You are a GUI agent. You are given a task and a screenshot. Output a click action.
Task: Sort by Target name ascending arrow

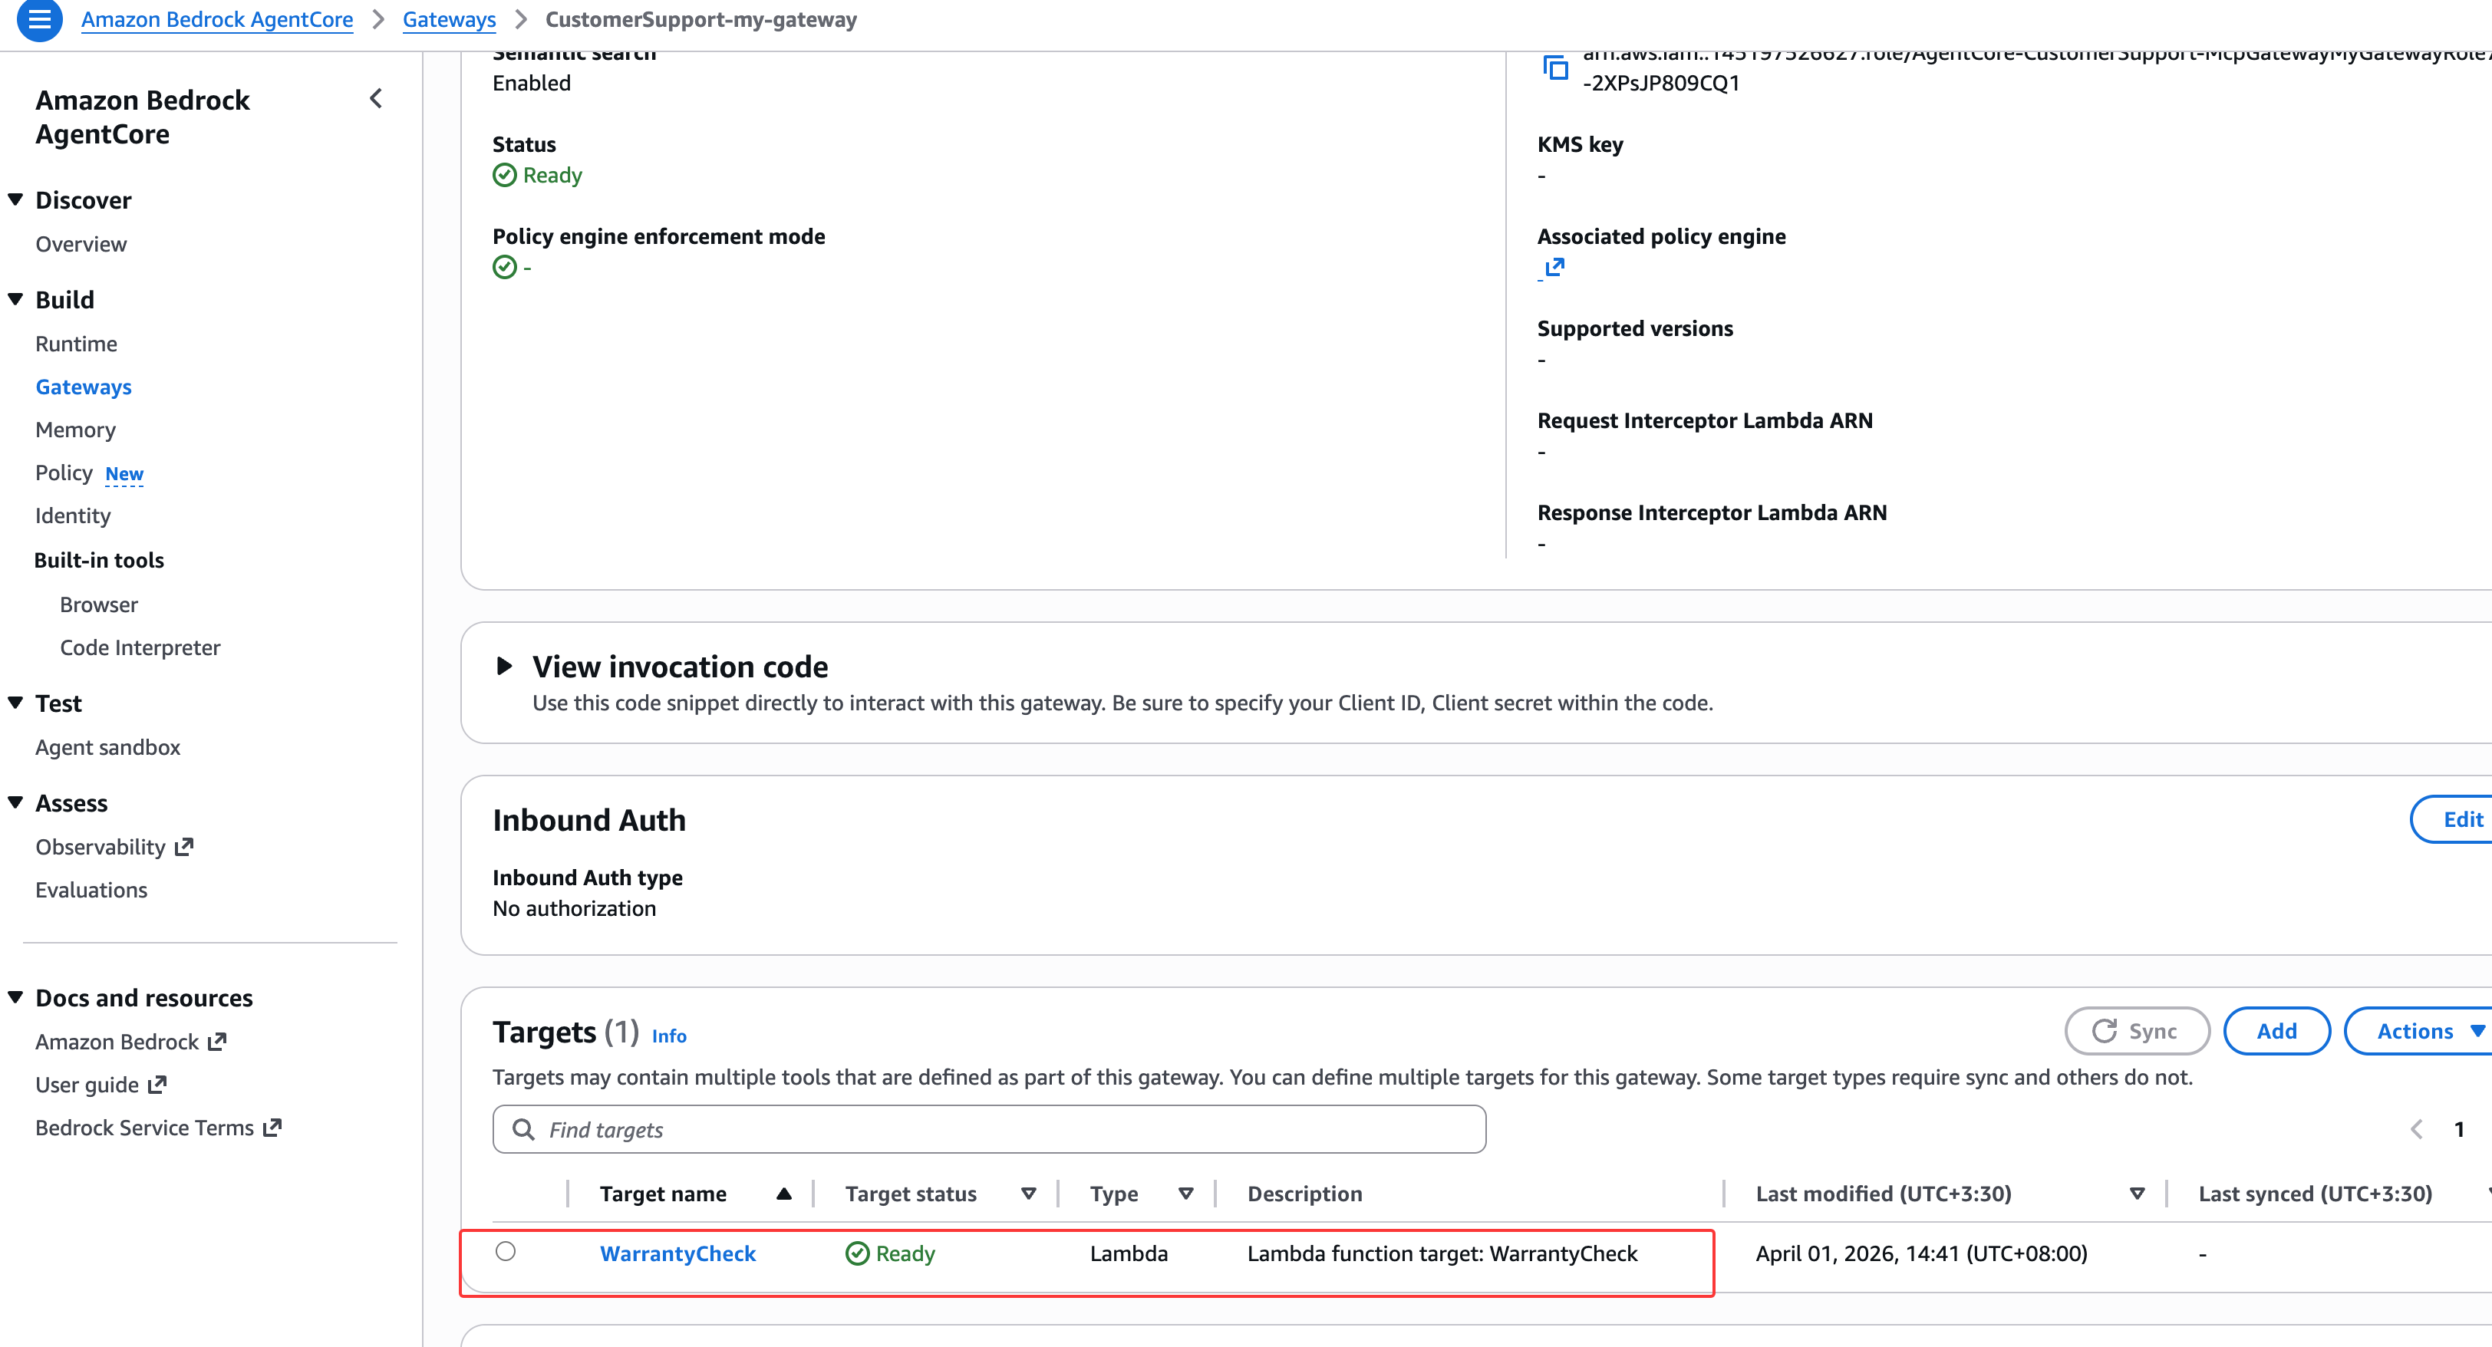click(x=783, y=1194)
